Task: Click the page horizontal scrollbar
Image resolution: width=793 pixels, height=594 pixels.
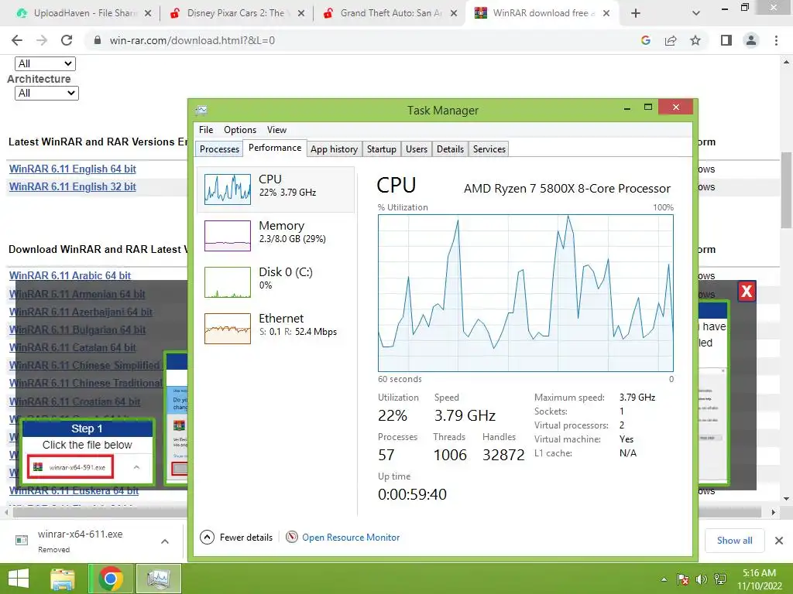Action: (x=387, y=512)
